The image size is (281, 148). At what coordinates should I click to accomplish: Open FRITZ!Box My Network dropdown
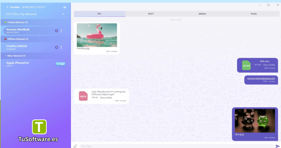point(36,14)
